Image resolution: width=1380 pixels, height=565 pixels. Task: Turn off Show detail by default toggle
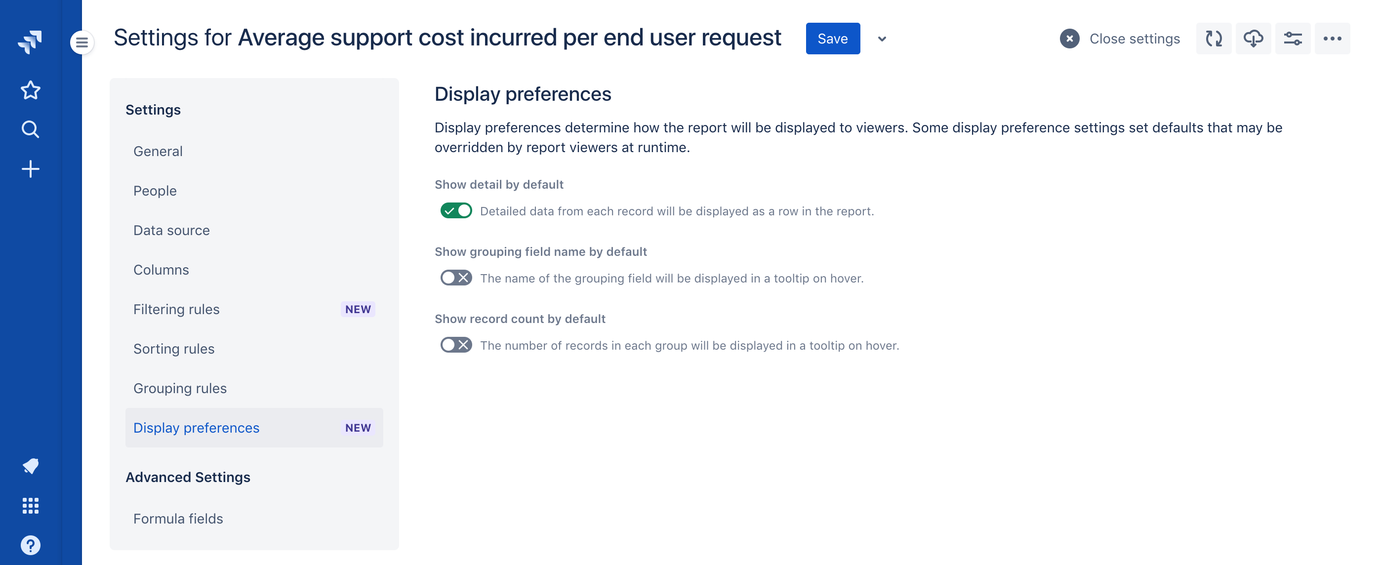pos(456,210)
